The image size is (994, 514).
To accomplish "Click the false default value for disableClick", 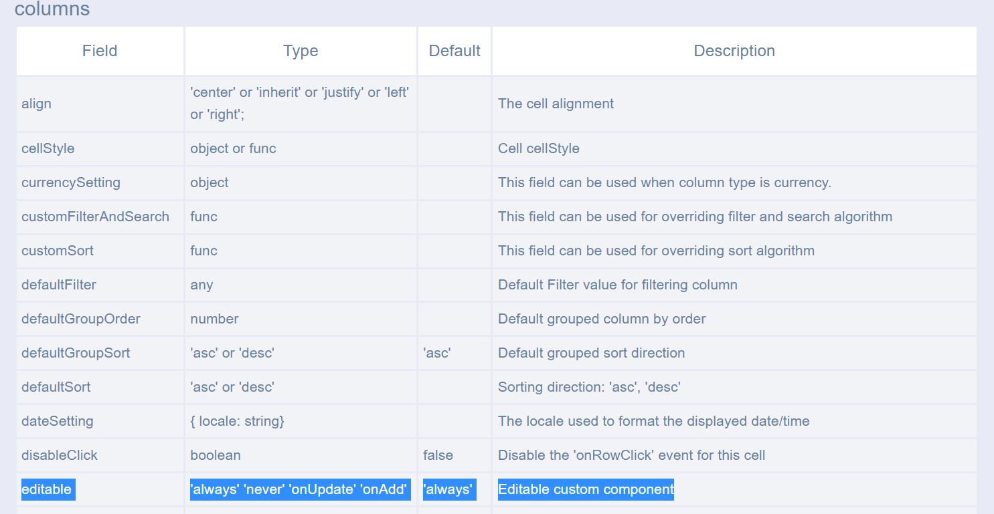I will click(x=438, y=455).
